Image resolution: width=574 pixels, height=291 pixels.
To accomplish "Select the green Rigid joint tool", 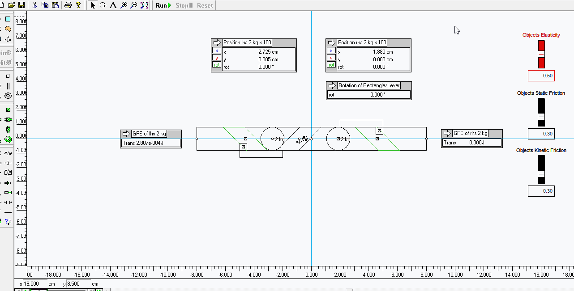I will tap(8, 110).
